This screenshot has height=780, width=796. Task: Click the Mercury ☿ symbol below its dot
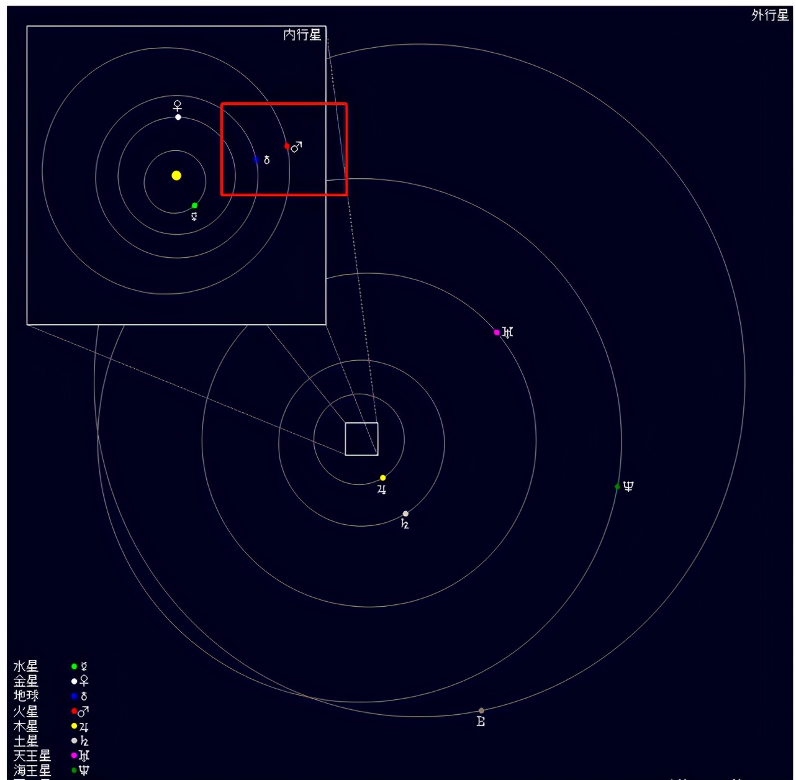194,217
